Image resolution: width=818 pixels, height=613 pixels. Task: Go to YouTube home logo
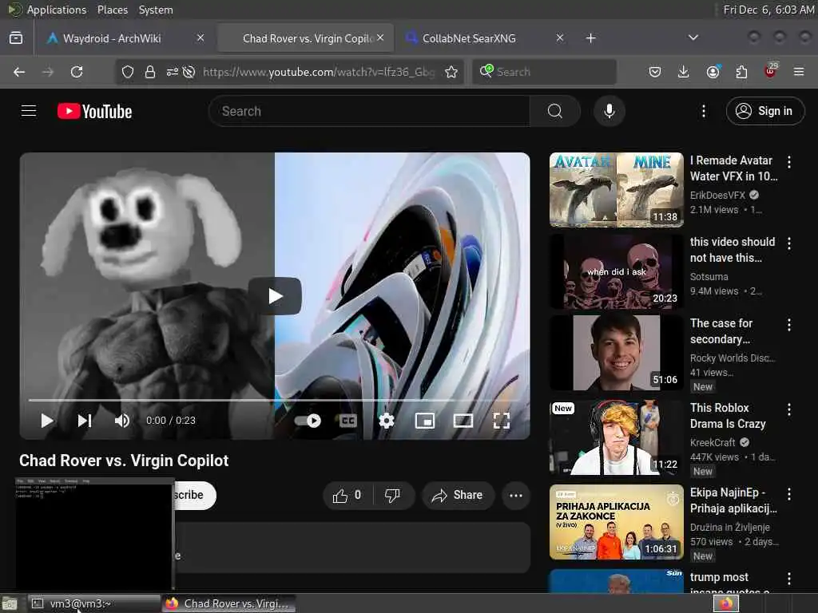[94, 112]
